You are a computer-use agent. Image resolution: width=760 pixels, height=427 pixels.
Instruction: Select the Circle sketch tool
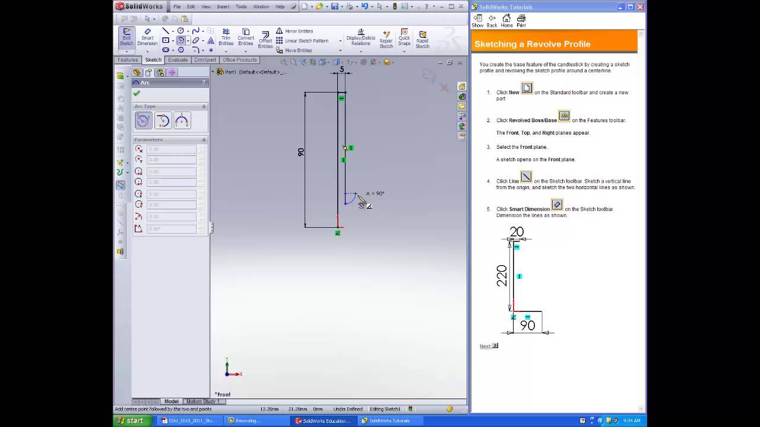coord(180,31)
